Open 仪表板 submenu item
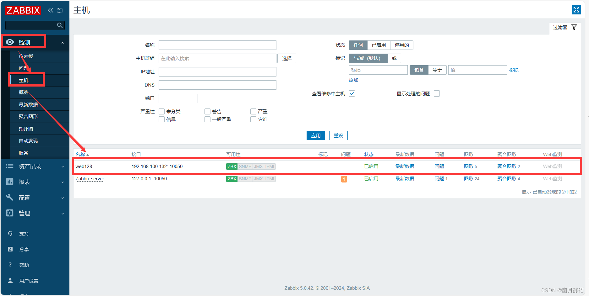Viewport: 589px width, 296px height. [40, 56]
